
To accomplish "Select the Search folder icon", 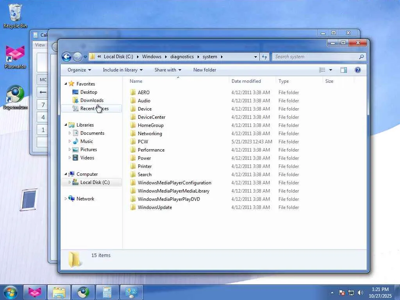I will tap(133, 175).
